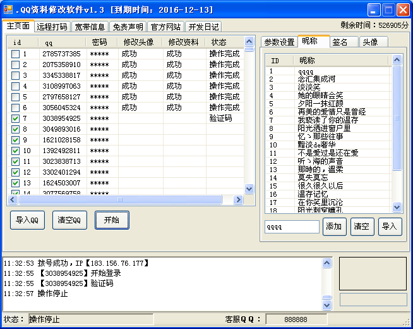Click account list scroll-down arrow
Screen dimensions: 413x329
249,189
